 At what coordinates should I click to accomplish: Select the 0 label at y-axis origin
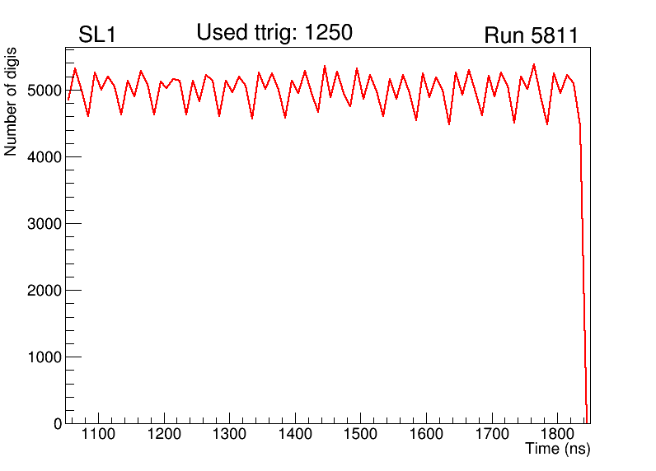click(x=57, y=423)
